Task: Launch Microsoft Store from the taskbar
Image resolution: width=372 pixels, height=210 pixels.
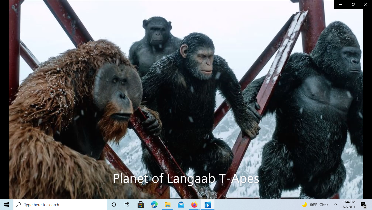Action: point(141,205)
